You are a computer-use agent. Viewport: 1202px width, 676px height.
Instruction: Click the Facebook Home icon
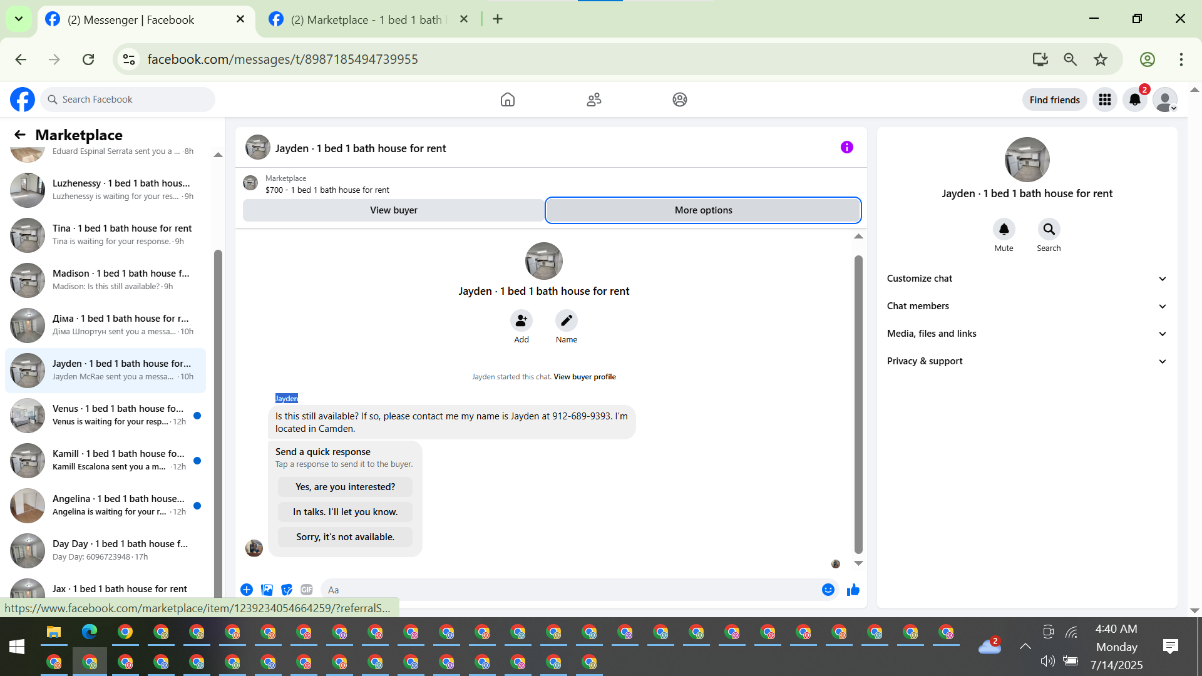507,100
